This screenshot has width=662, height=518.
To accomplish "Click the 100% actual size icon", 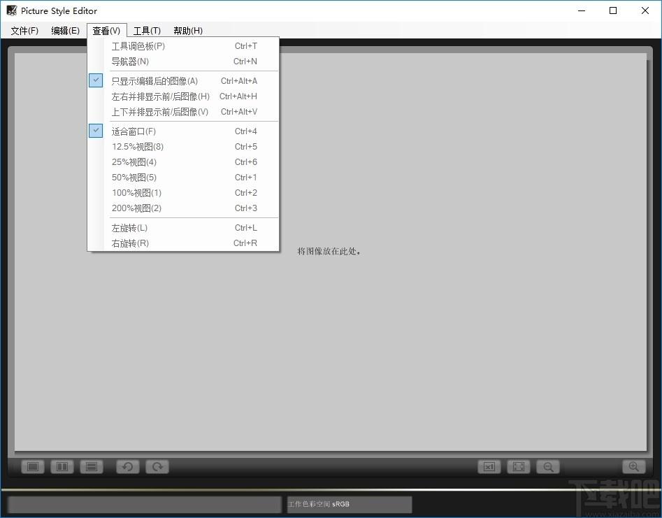I will pos(489,466).
